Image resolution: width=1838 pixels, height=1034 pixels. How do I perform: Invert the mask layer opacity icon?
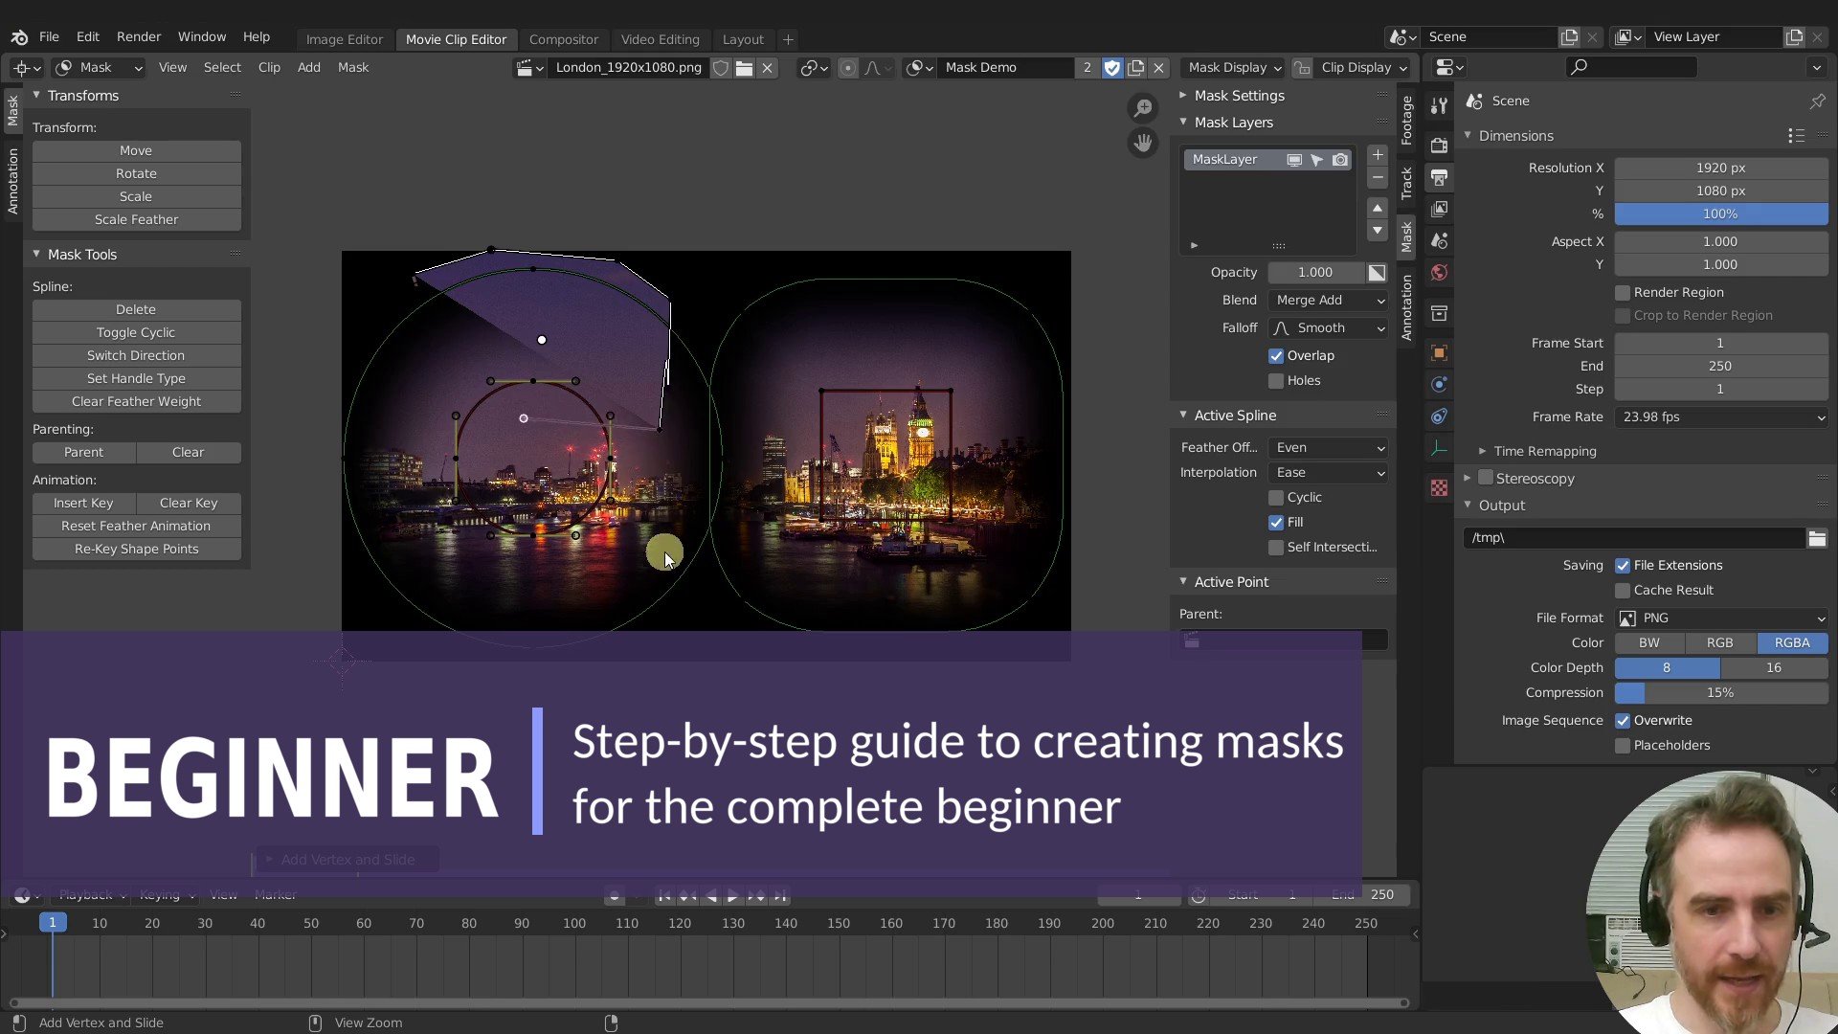click(x=1377, y=273)
